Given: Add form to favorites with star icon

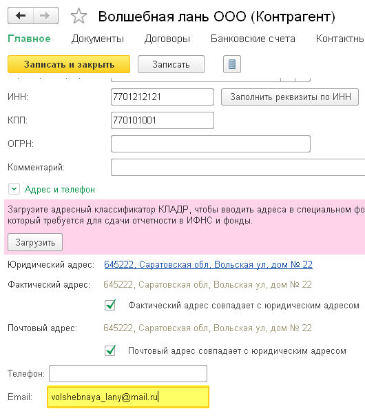Looking at the screenshot, I should pyautogui.click(x=79, y=16).
